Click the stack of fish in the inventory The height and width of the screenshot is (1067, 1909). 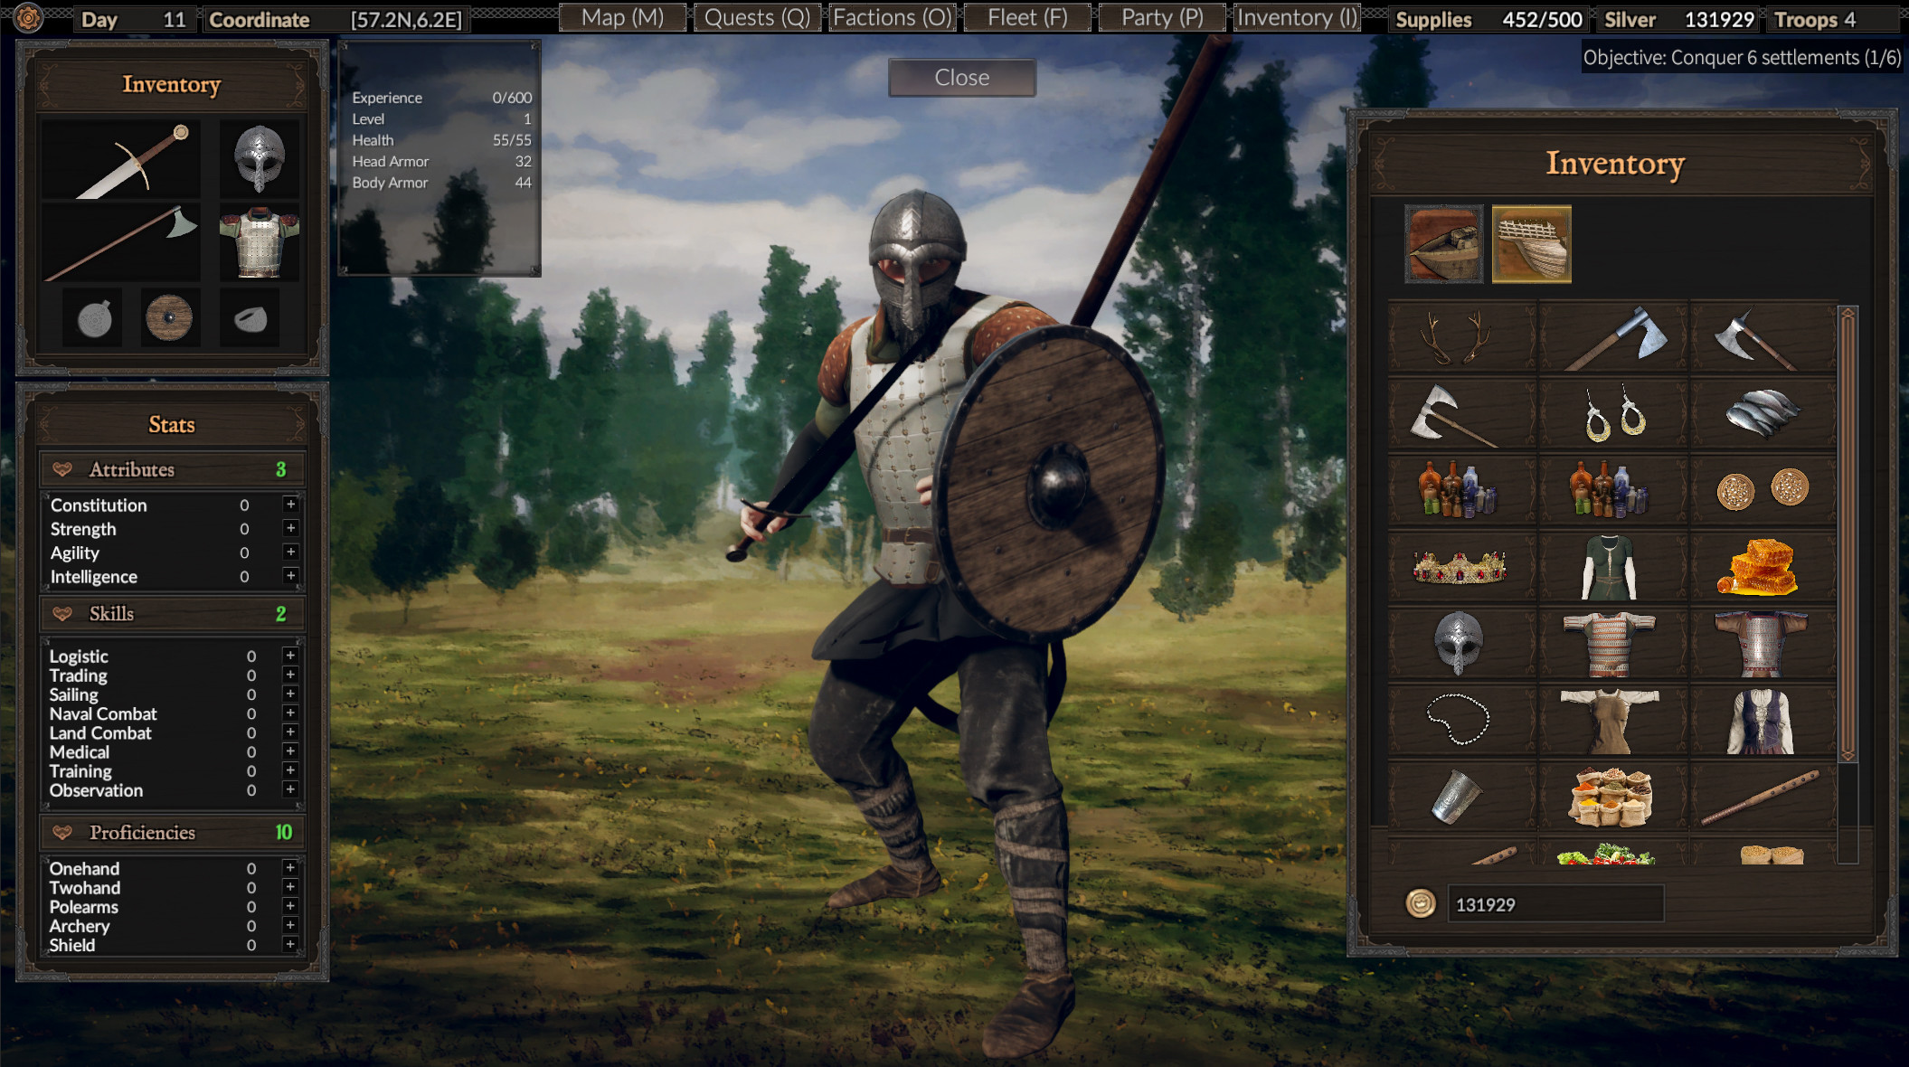[x=1762, y=411]
